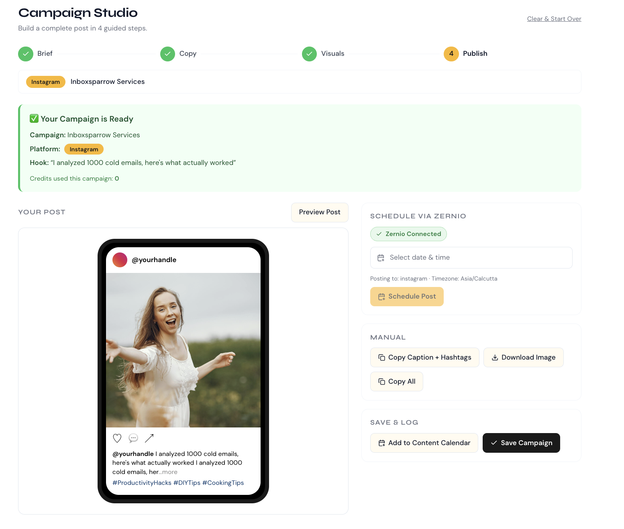624x529 pixels.
Task: Click the 'Platform:' label in summary
Action: [x=45, y=149]
